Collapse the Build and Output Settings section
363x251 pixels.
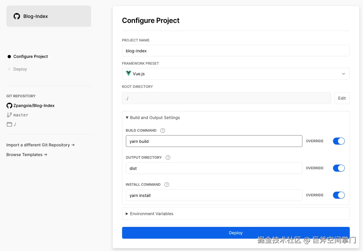click(153, 118)
